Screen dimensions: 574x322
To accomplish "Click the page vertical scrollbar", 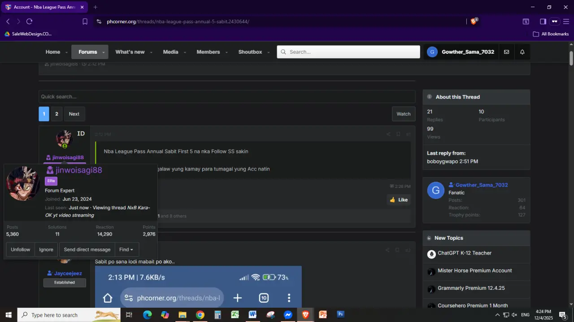I will (x=571, y=59).
